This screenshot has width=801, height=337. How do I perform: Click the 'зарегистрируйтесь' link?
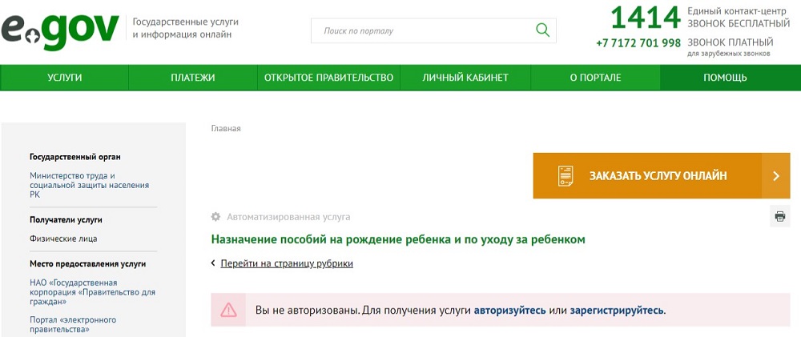[617, 310]
